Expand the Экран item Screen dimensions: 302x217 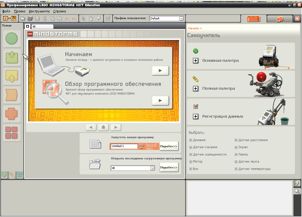point(236,147)
